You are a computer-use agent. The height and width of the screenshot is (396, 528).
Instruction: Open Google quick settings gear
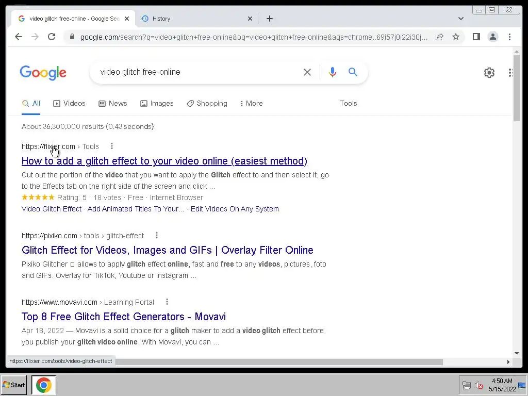click(x=489, y=72)
